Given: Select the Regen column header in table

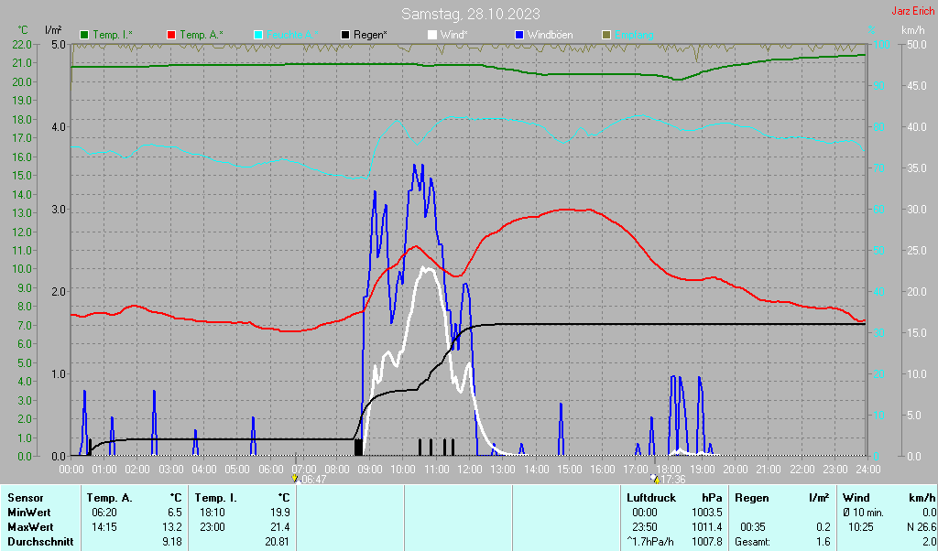Looking at the screenshot, I should coord(752,497).
